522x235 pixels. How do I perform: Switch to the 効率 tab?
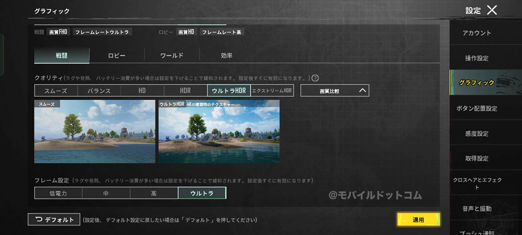pyautogui.click(x=226, y=55)
